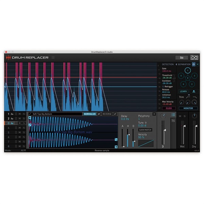Mute sample layer 1

point(20,114)
